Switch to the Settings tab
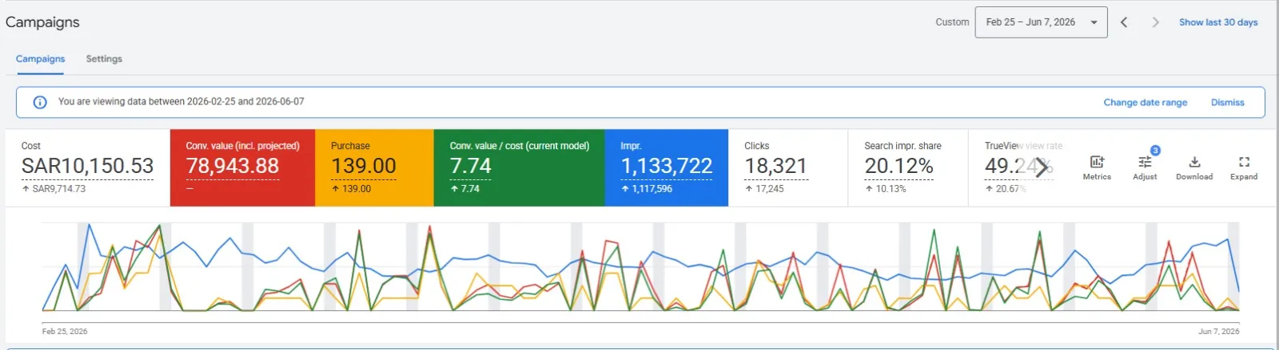 click(104, 59)
